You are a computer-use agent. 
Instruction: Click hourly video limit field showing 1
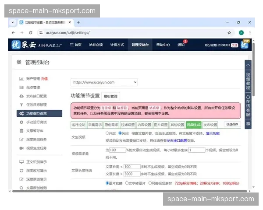point(197,150)
